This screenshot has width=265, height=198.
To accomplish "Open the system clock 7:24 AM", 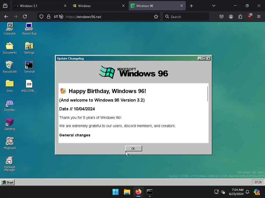I will [x=236, y=192].
